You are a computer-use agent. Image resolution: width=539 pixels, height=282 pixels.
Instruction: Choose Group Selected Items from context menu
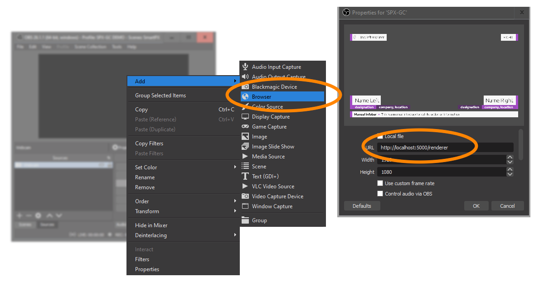pyautogui.click(x=183, y=96)
